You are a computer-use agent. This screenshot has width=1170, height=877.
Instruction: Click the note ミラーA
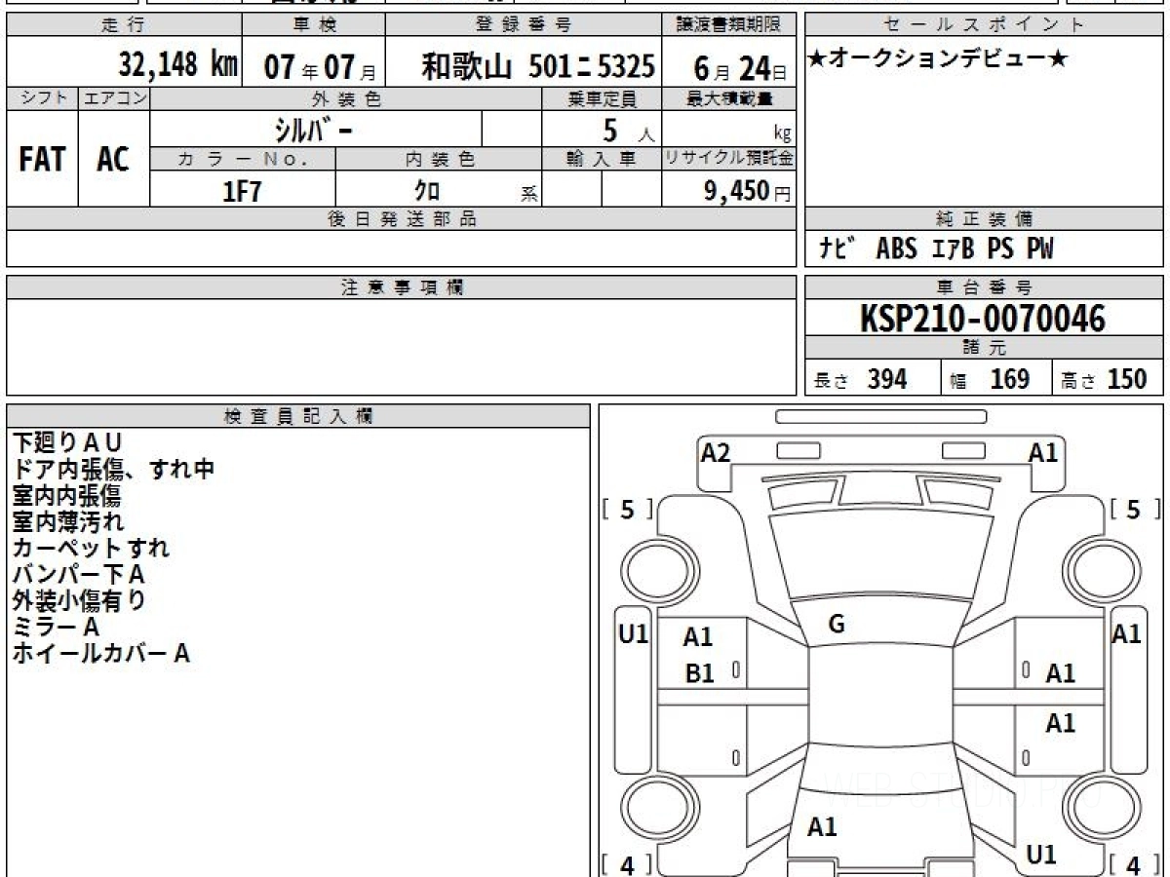[x=56, y=627]
